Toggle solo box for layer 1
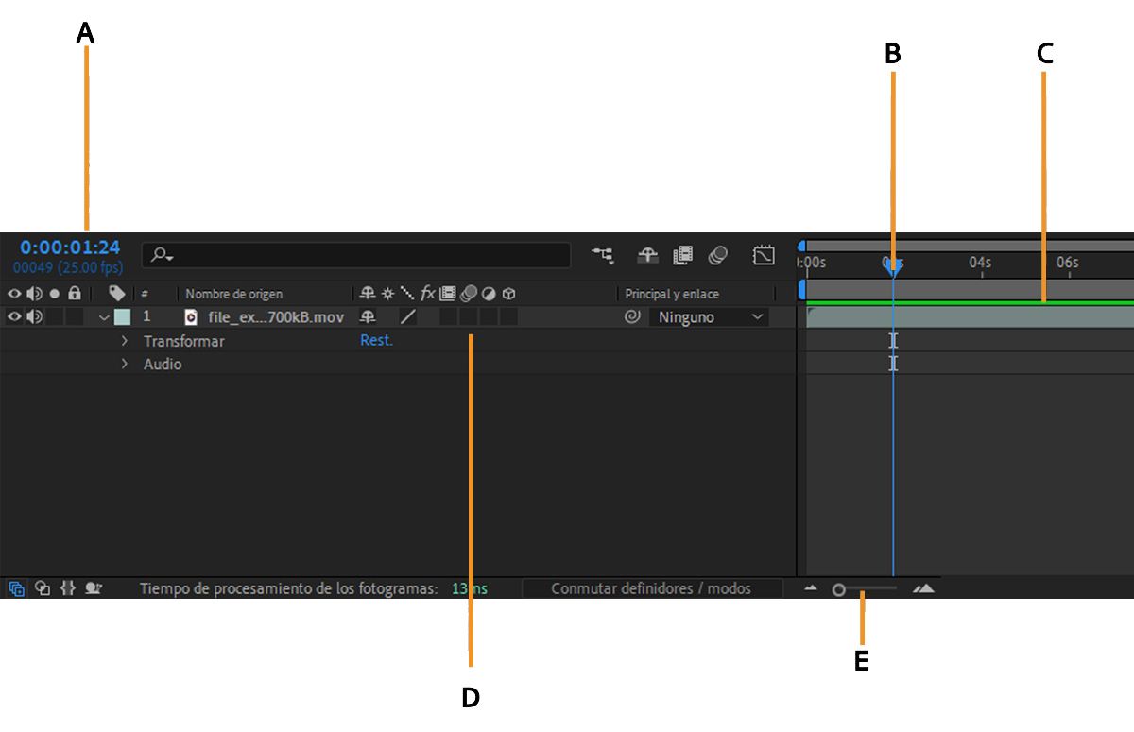Viewport: 1134px width, 732px height. coord(54,317)
